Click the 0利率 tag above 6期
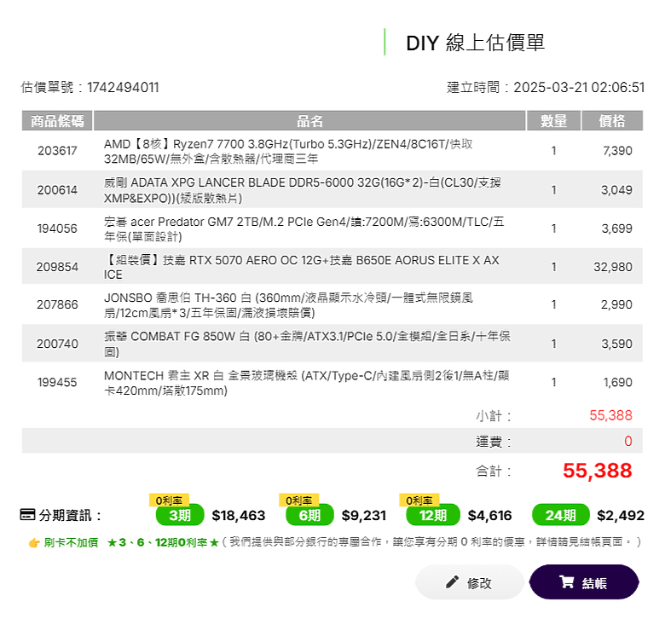 pos(298,500)
